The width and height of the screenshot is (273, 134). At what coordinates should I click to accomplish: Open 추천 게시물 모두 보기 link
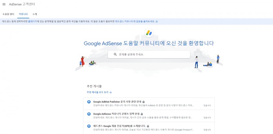(97, 92)
